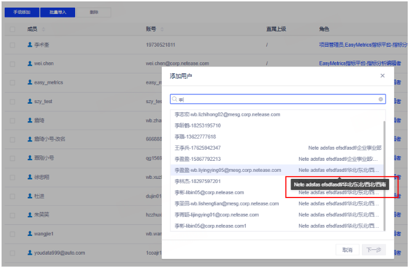410x268 pixels.
Task: Click the magnifier icon in search box
Action: tap(174, 100)
